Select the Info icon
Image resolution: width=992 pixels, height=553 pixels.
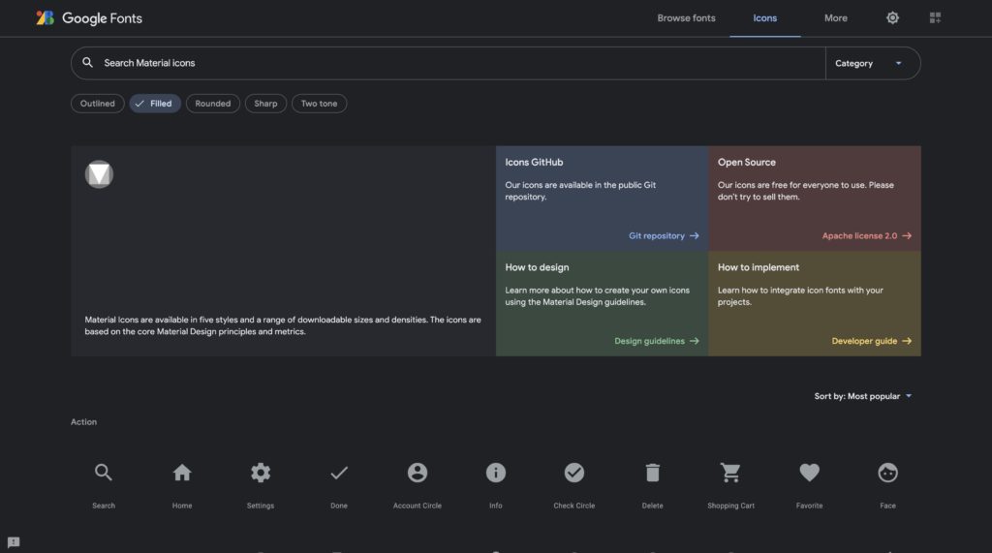(x=495, y=472)
